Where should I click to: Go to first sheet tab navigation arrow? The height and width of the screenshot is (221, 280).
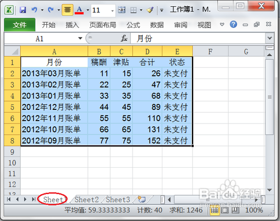click(x=8, y=199)
